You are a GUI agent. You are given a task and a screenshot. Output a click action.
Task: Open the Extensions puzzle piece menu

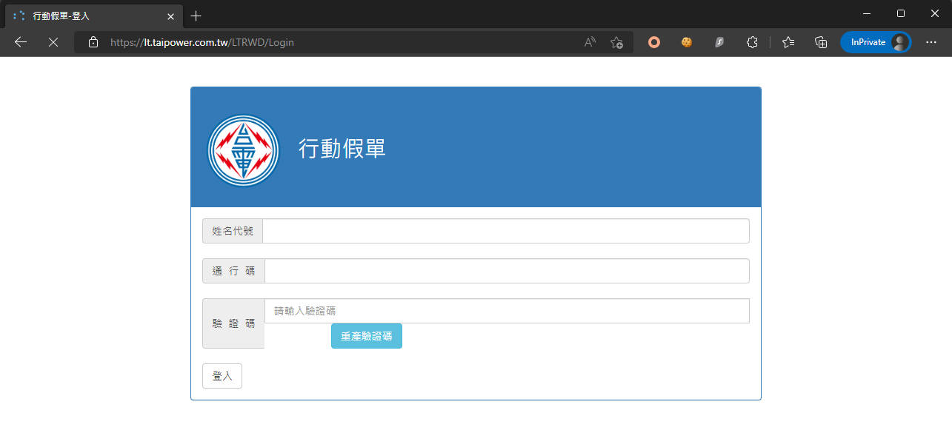(752, 42)
